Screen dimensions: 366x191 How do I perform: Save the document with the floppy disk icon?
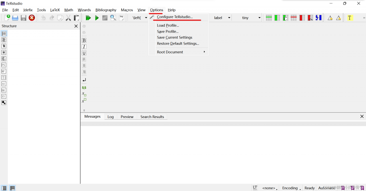point(23,18)
